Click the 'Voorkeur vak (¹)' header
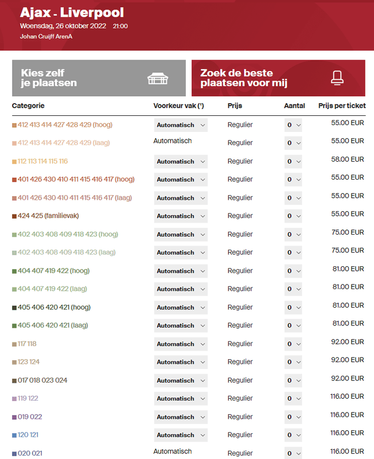 pyautogui.click(x=178, y=106)
